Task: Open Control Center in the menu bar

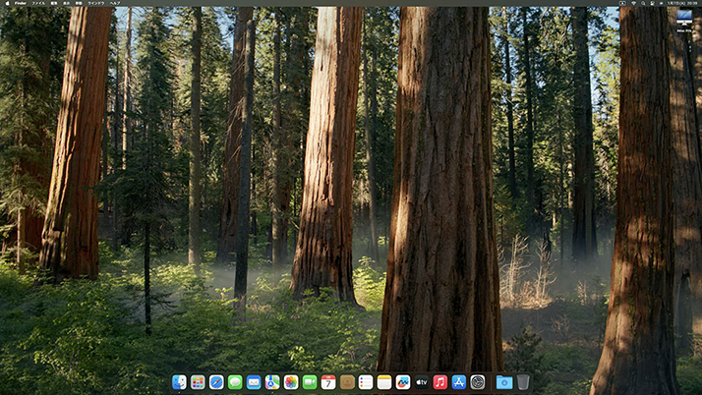Action: (652, 3)
